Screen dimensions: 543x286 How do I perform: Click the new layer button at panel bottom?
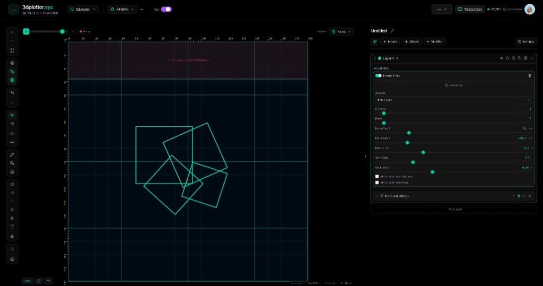454,210
